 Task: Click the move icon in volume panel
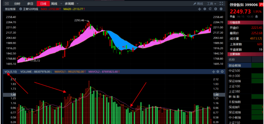[x=213, y=72]
